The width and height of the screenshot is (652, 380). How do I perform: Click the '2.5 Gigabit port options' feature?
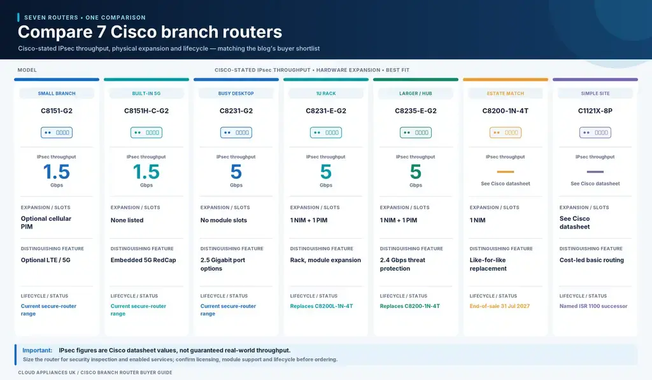[222, 264]
